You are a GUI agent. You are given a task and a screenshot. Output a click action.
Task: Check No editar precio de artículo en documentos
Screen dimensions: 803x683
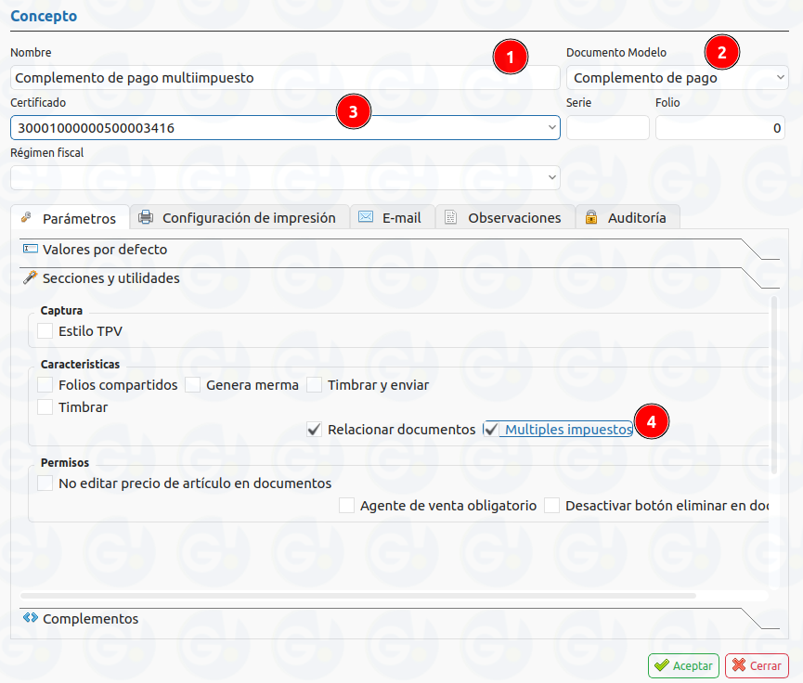(45, 483)
